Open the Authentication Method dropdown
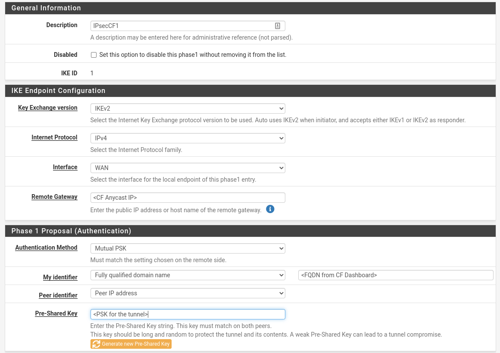The image size is (500, 353). [x=187, y=248]
